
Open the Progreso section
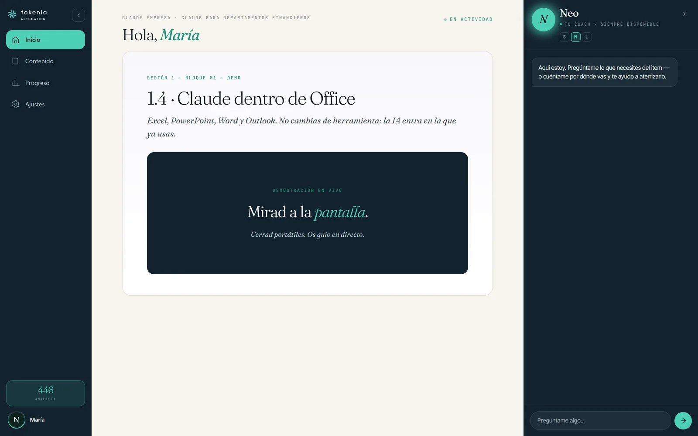click(x=45, y=83)
